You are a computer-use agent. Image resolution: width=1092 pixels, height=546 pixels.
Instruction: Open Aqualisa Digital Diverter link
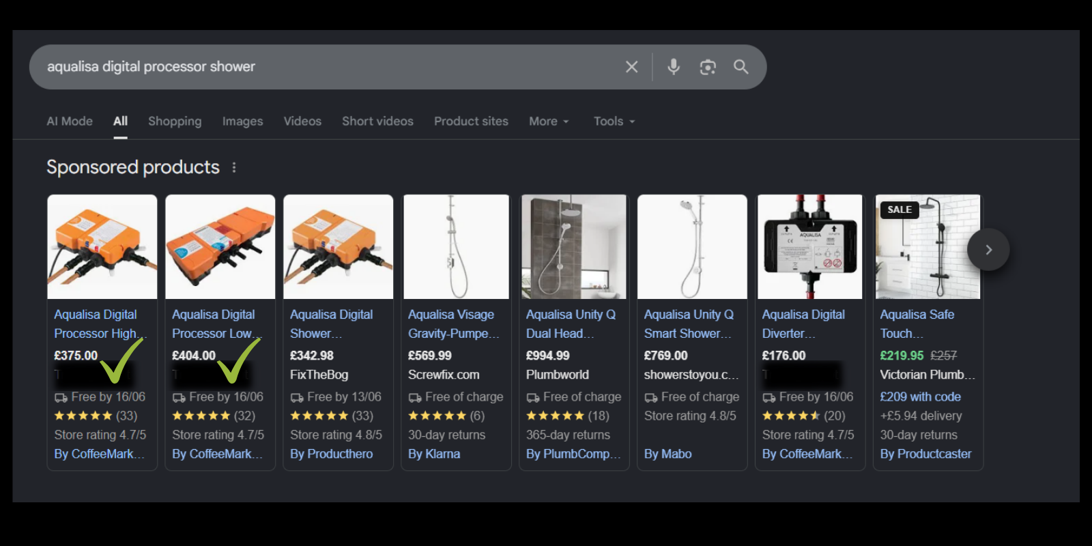click(x=803, y=324)
